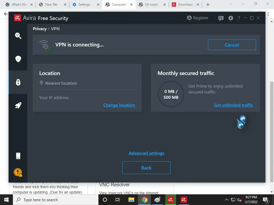Open the Advanced settings link
This screenshot has height=205, width=274.
(146, 153)
